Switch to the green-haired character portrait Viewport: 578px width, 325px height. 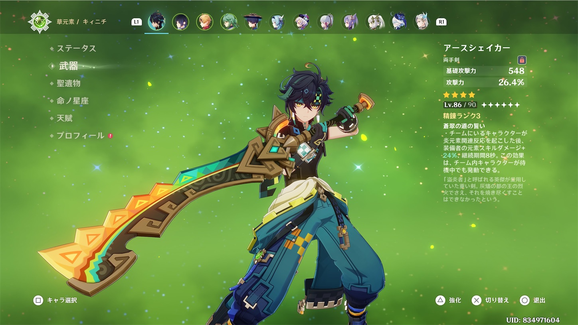click(229, 22)
